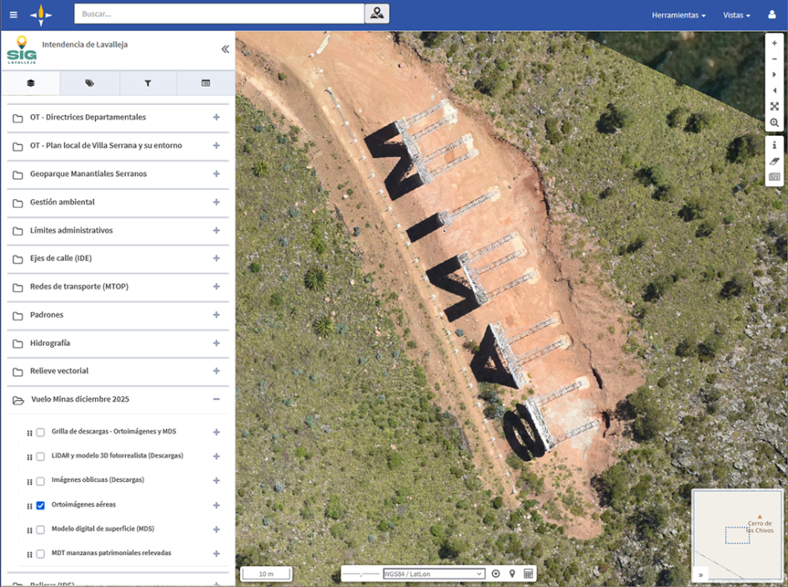Click the SIG Lavalleja logo
This screenshot has height=587, width=788.
(x=22, y=50)
